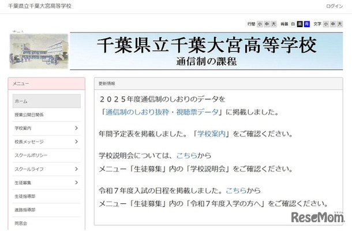Expand the スクールライフ chevron
Screen dimensions: 352x231
click(x=76, y=169)
